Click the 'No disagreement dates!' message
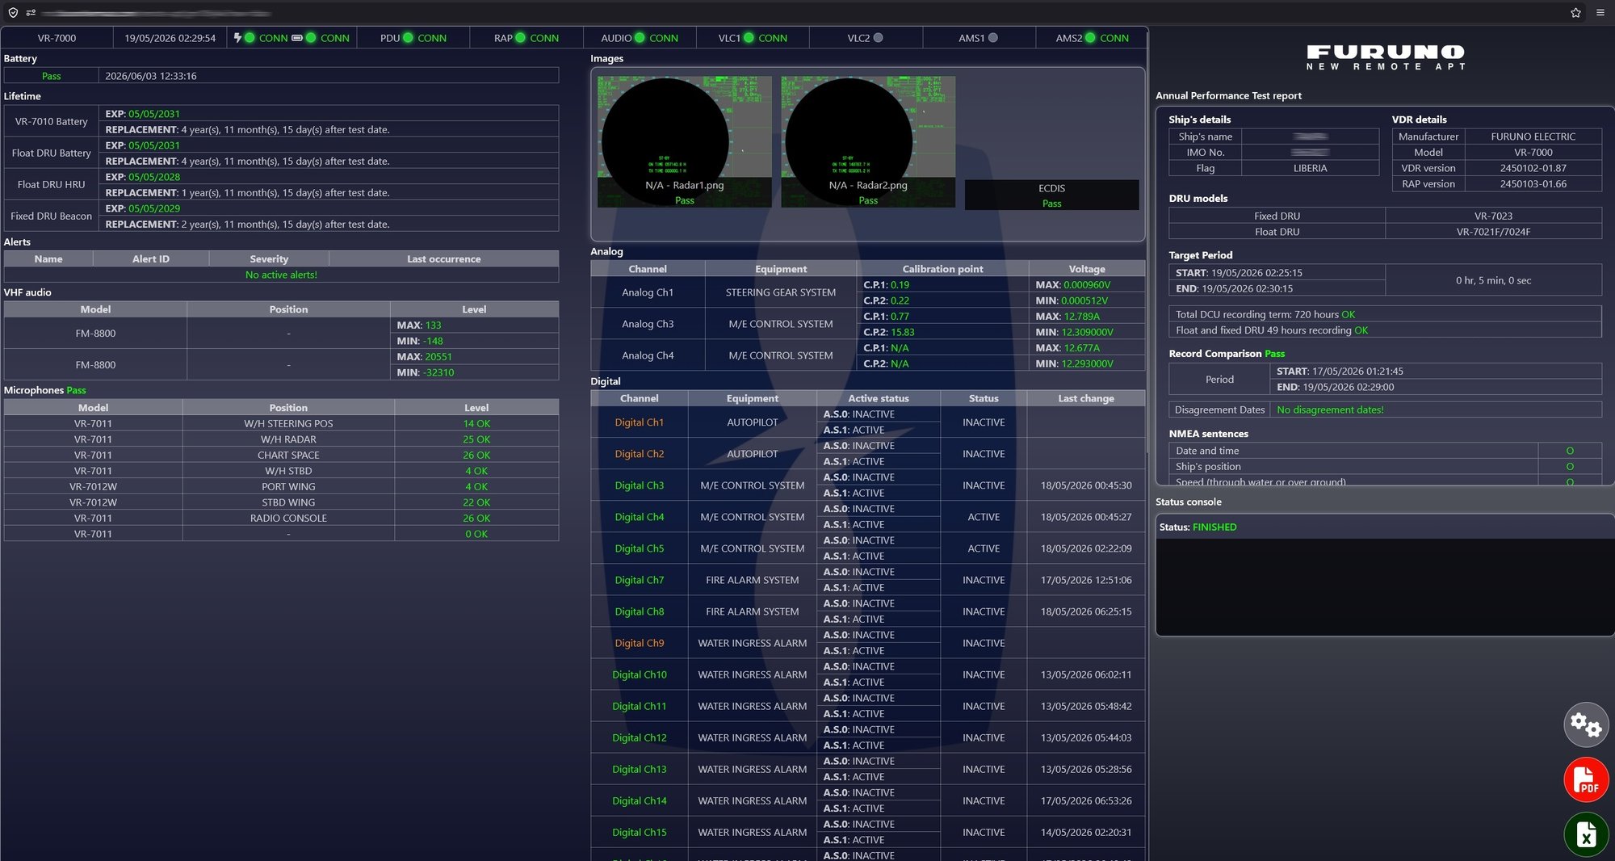The width and height of the screenshot is (1615, 861). [x=1330, y=410]
